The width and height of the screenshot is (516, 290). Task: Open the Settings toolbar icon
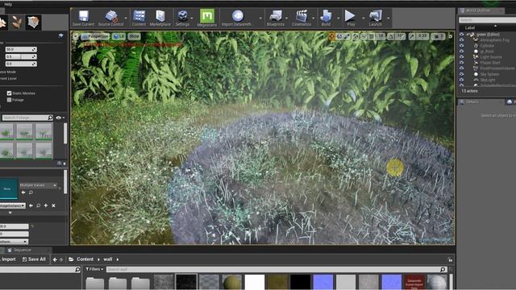(182, 18)
